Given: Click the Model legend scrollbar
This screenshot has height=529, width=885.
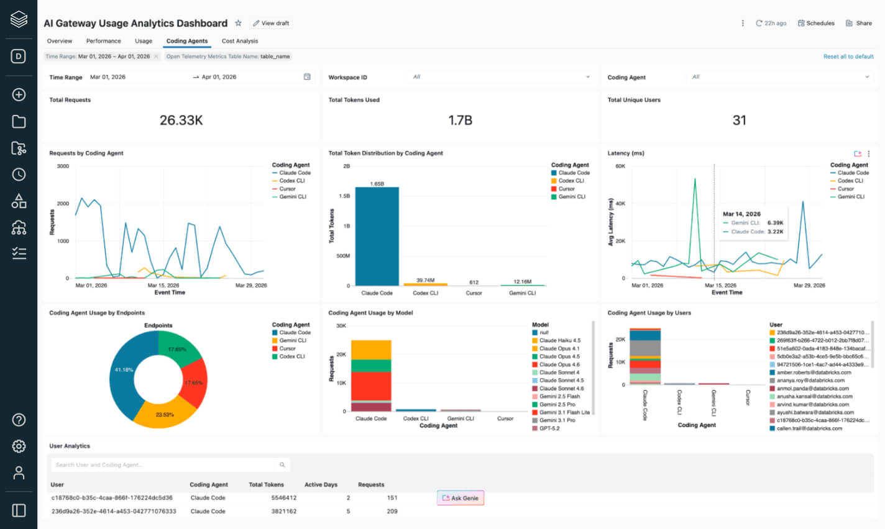Looking at the screenshot, I should tap(593, 368).
